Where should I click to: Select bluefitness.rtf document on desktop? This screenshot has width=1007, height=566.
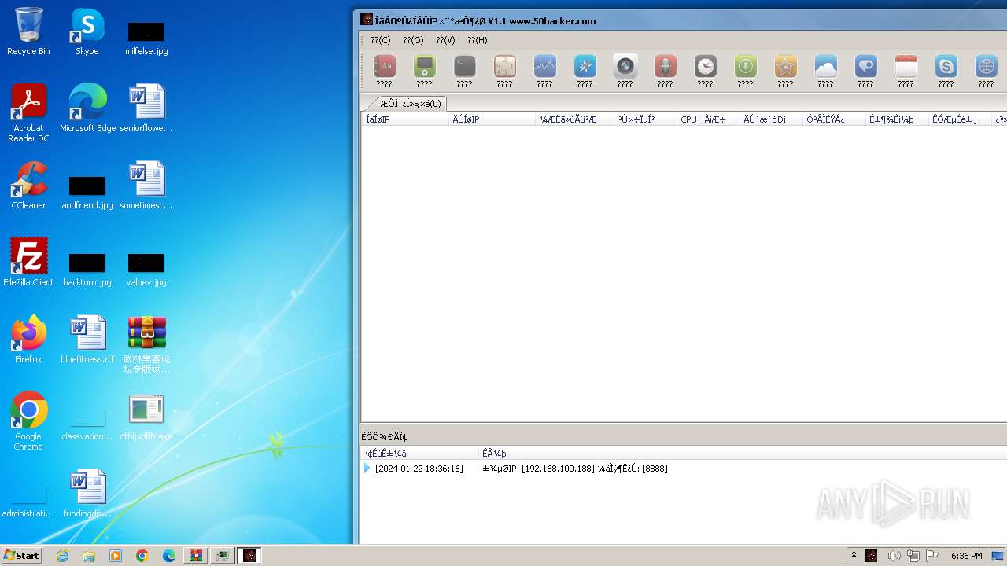coord(87,340)
